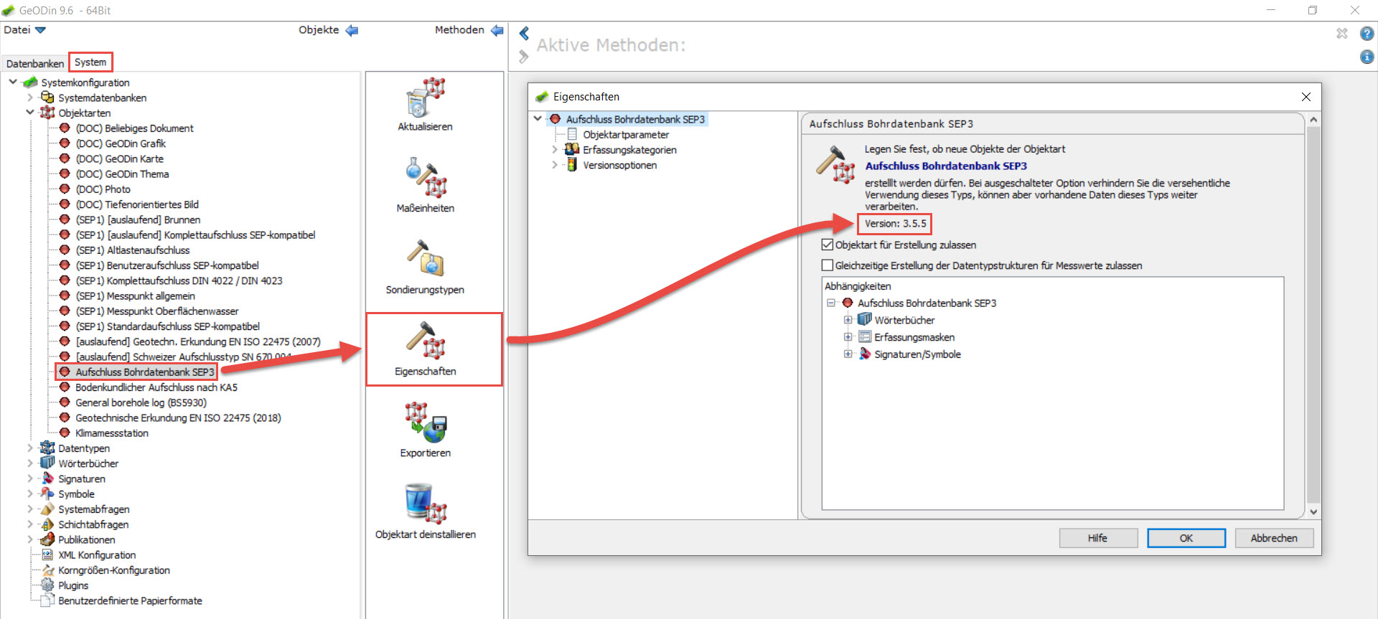Expand the Systemdatenbanken node
Image resolution: width=1378 pixels, height=619 pixels.
(30, 98)
